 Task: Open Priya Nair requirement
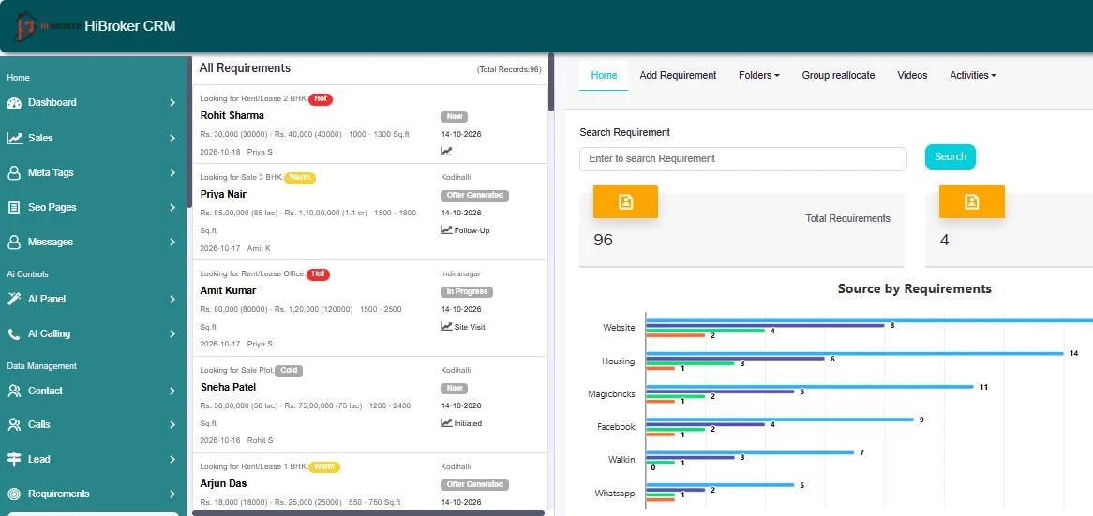[223, 194]
